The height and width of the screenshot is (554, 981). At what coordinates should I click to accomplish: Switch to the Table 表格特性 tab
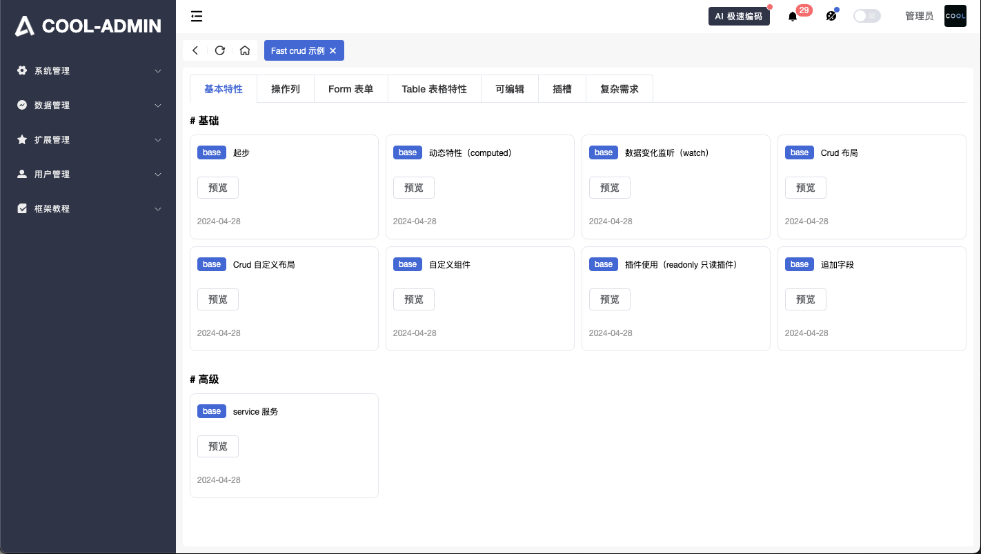(434, 88)
